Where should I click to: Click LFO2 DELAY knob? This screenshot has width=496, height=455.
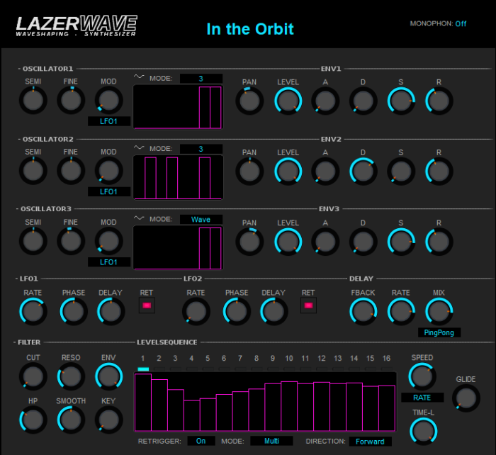coord(274,311)
